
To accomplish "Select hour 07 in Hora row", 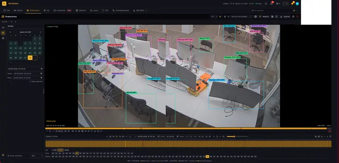I will (x=77, y=153).
